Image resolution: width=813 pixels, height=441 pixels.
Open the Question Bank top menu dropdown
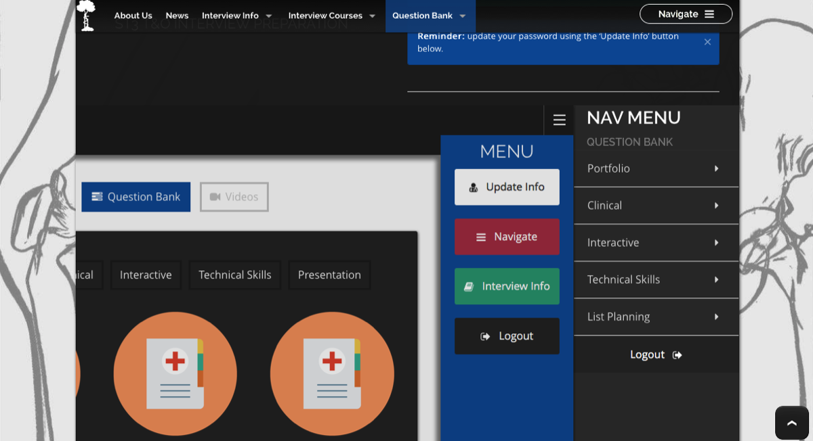[x=430, y=16]
